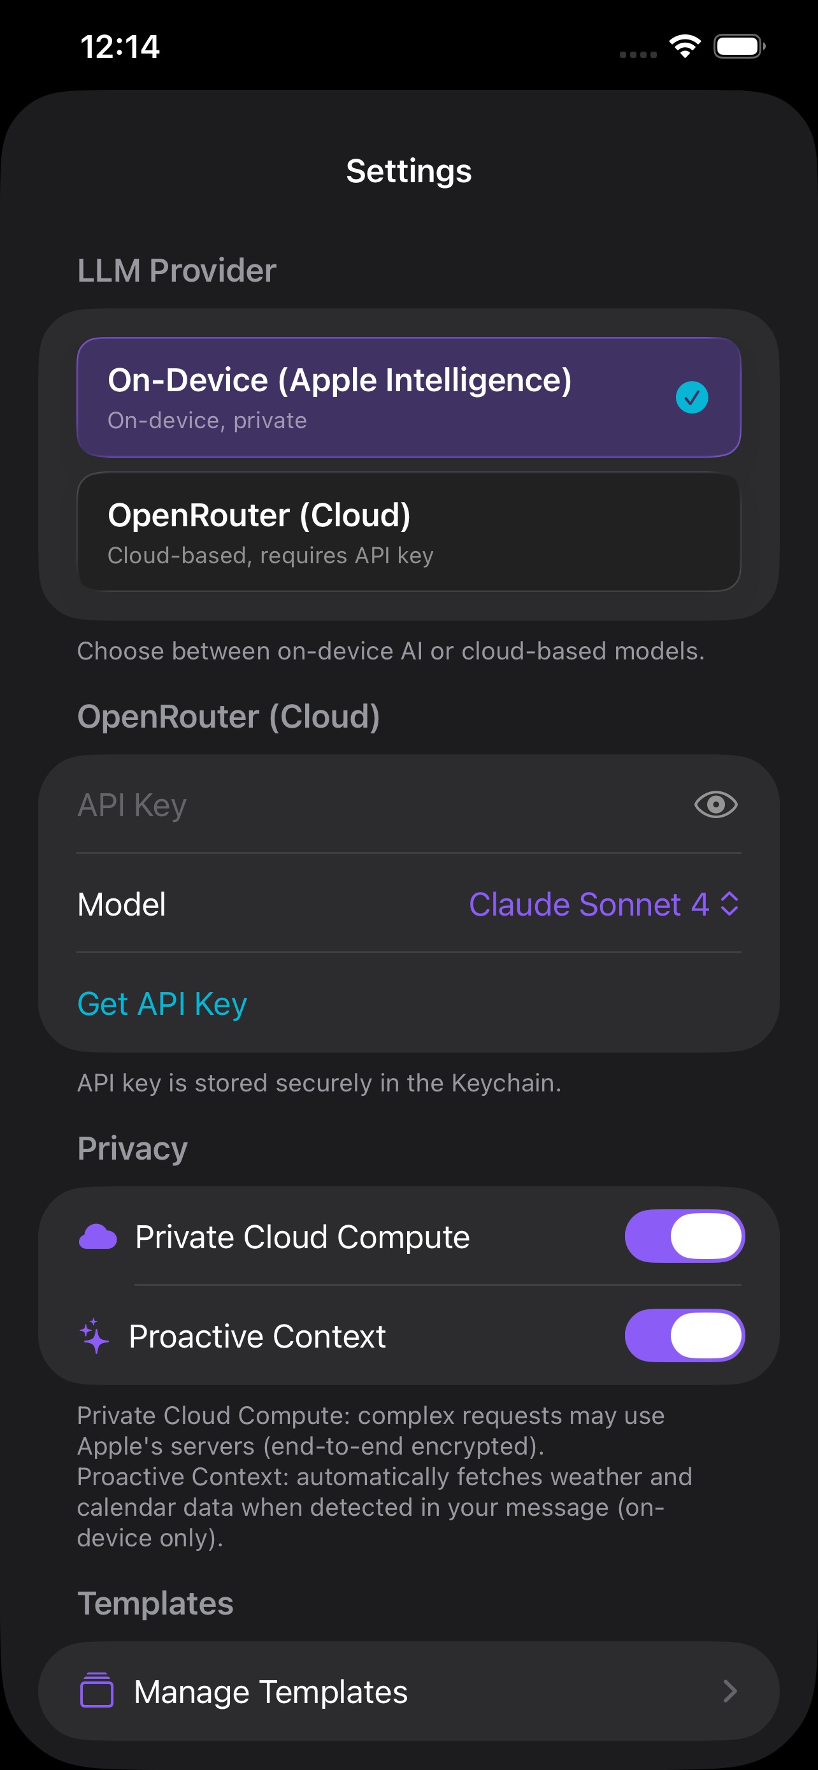818x1770 pixels.
Task: Tap the Settings title at the top
Action: pyautogui.click(x=408, y=170)
